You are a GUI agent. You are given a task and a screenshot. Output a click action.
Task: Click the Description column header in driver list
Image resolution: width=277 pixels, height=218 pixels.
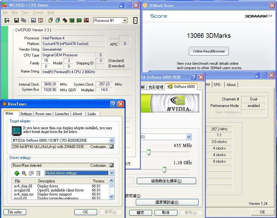pos(62,181)
